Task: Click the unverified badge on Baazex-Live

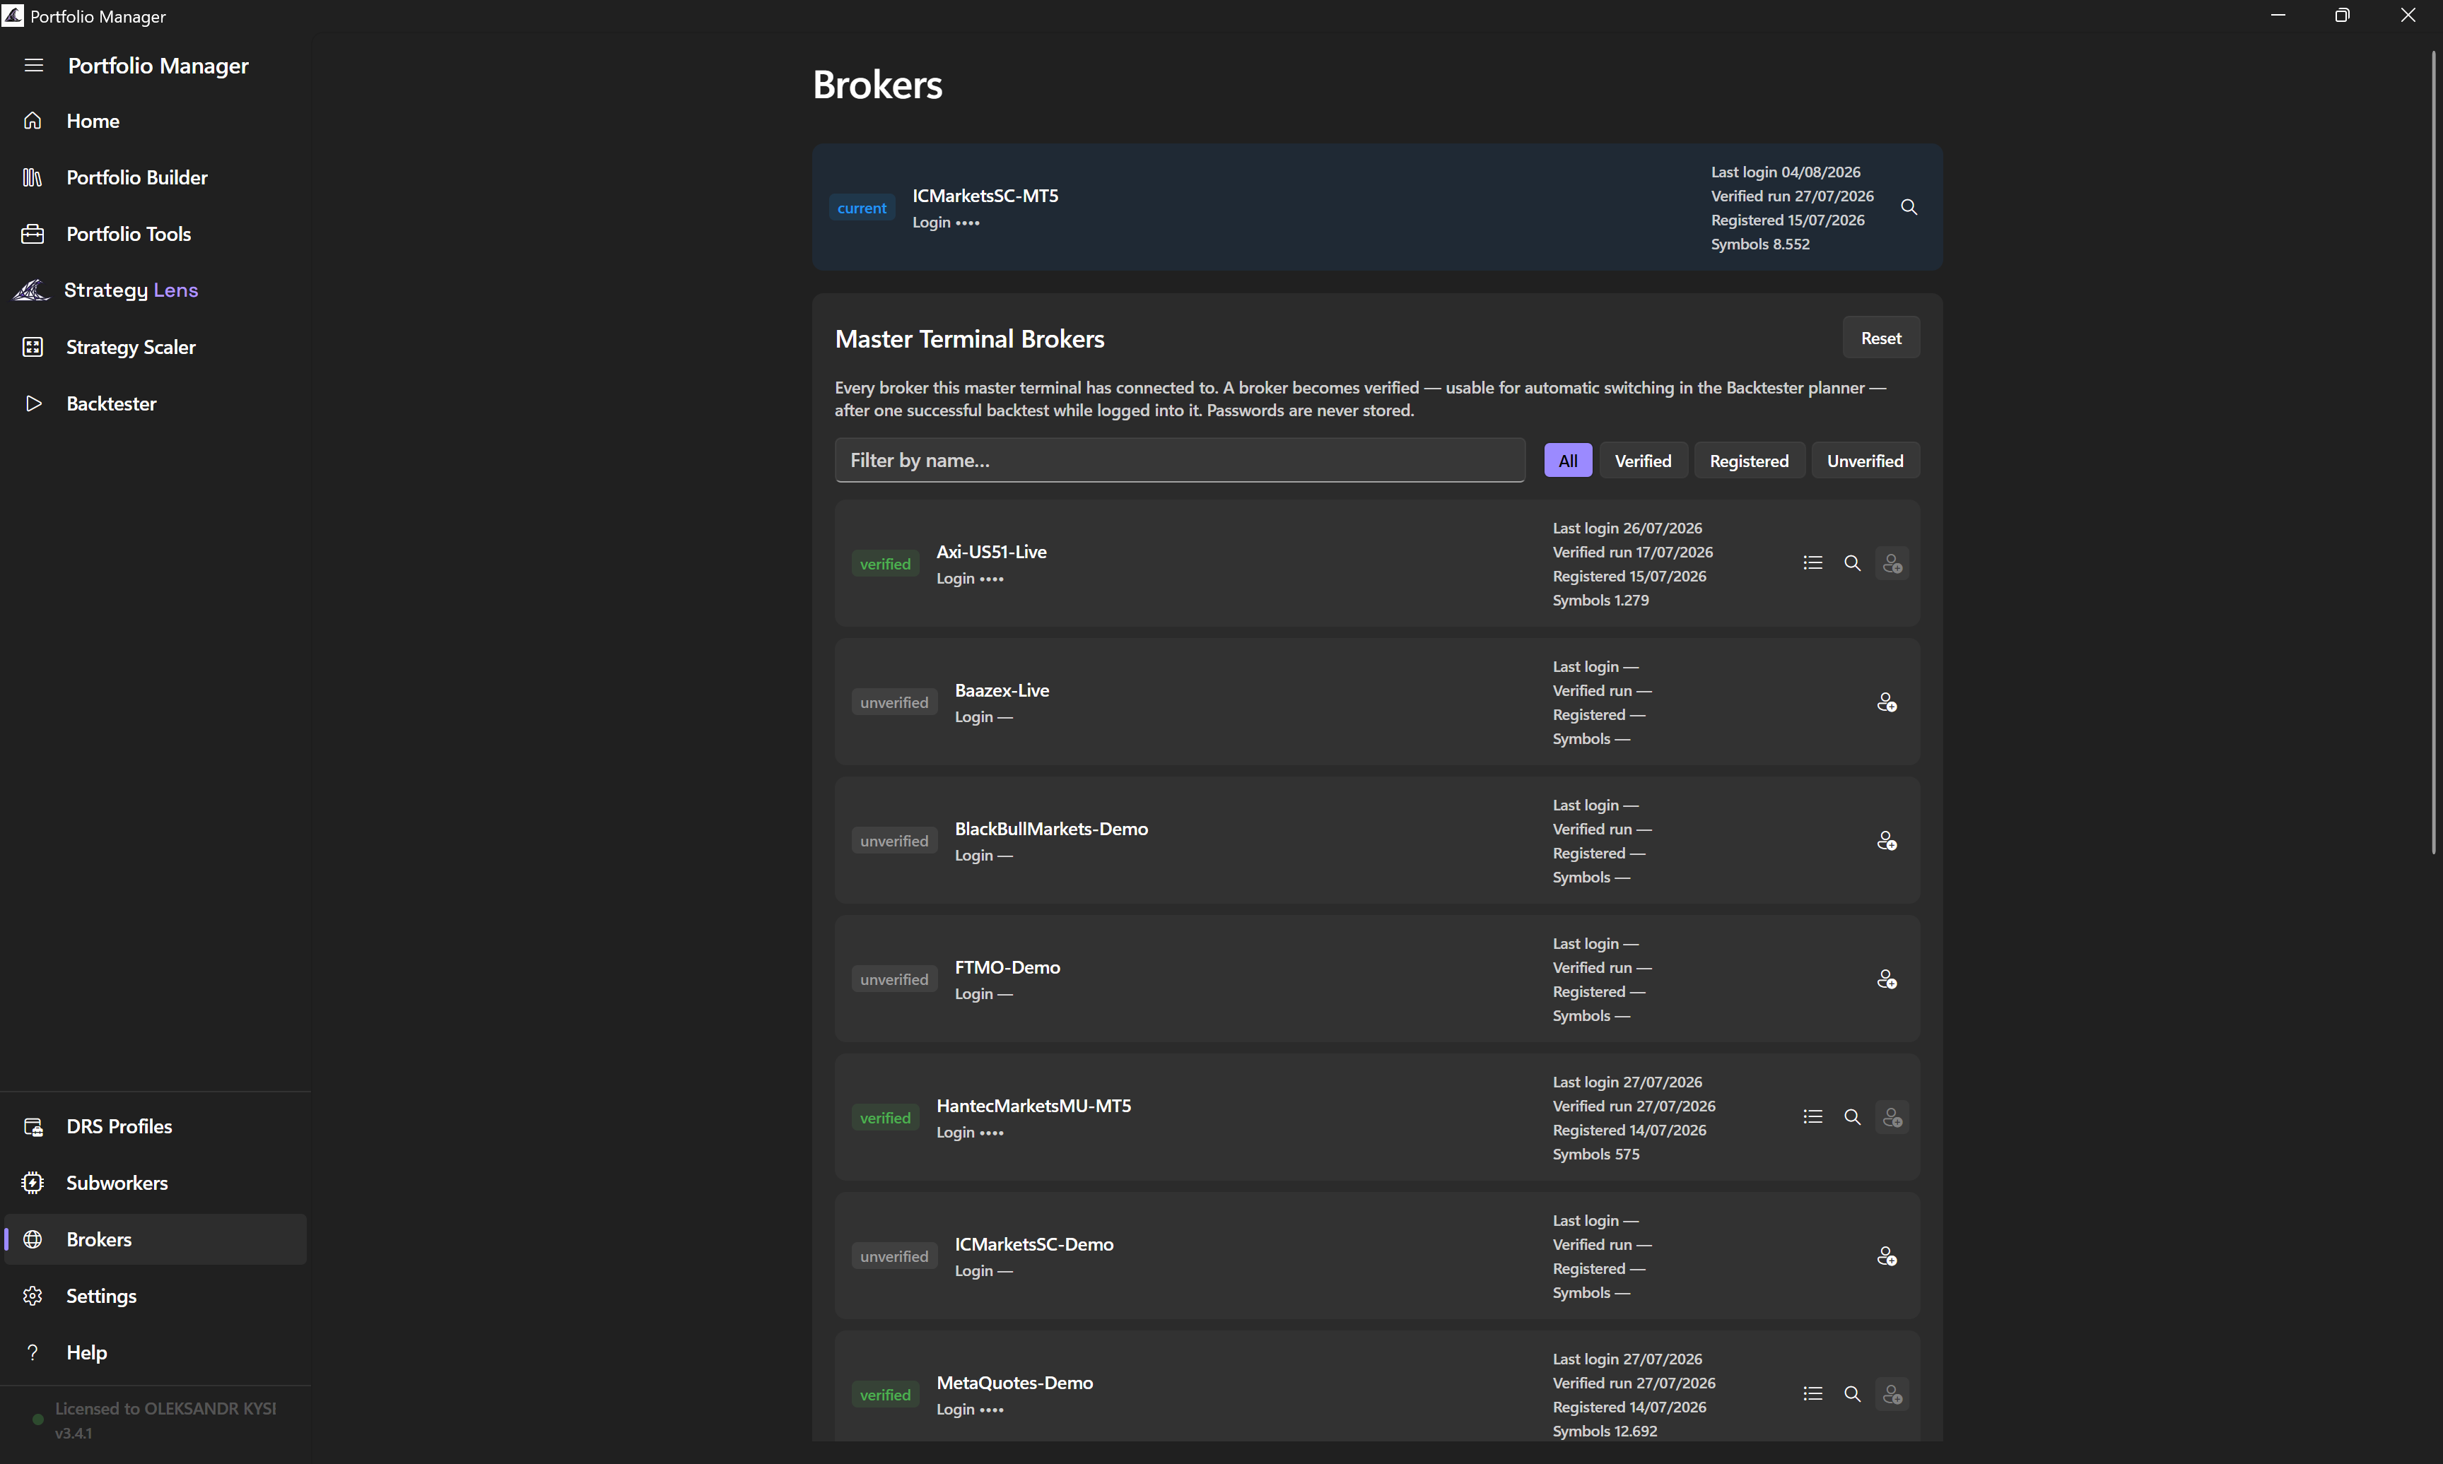Action: point(894,702)
